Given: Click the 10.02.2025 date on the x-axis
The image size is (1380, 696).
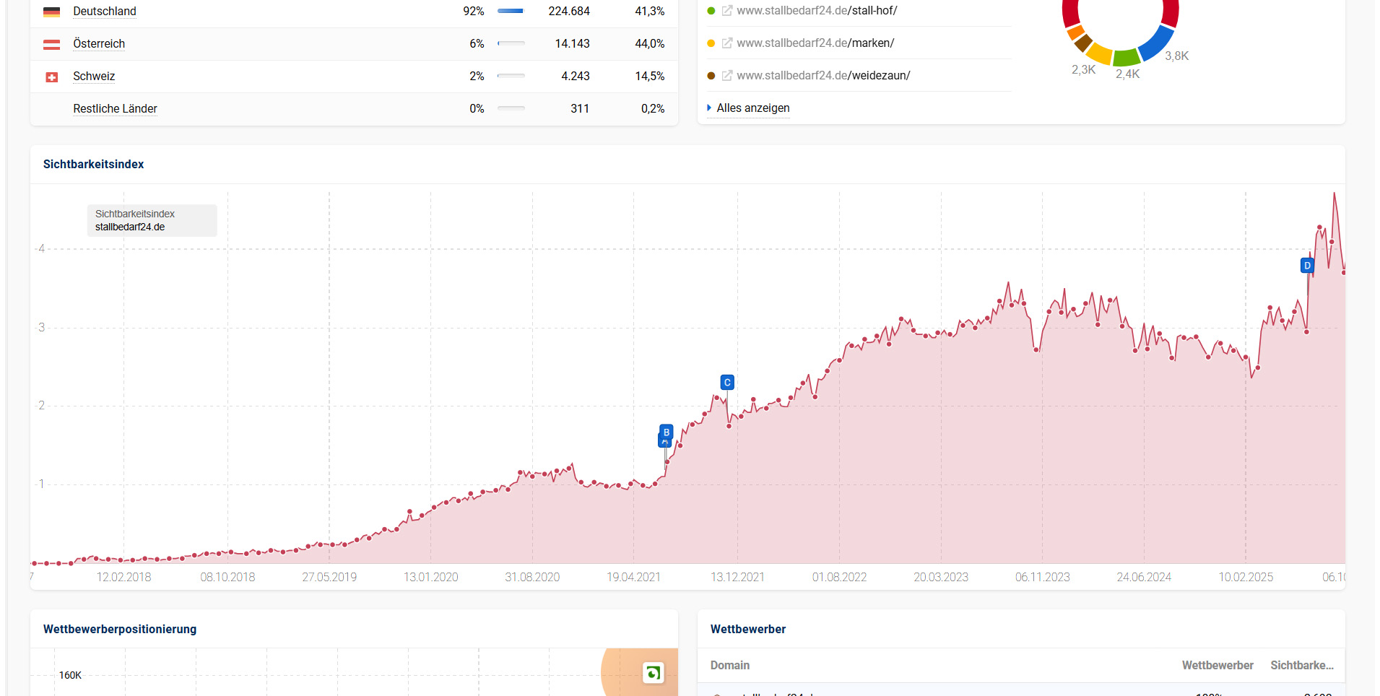Looking at the screenshot, I should point(1246,578).
